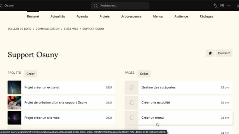Screen dimensions: 239x134
Task: Open thumbnail of Projet créer un extranet
Action: click(15, 87)
